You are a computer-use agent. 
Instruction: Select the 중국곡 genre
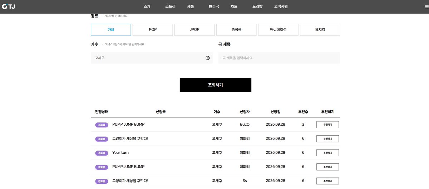[236, 30]
